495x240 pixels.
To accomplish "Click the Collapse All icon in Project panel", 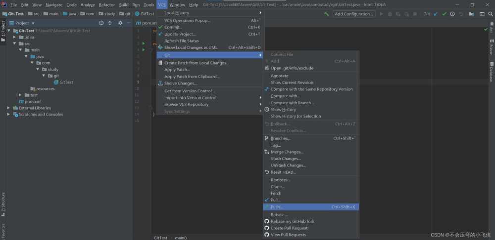I will click(109, 23).
